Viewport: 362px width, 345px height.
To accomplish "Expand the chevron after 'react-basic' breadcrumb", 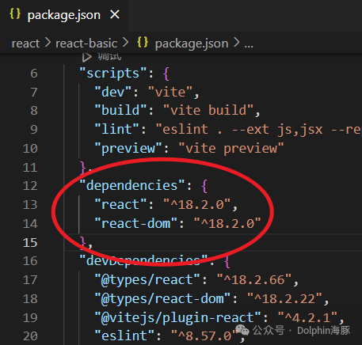I will (125, 43).
